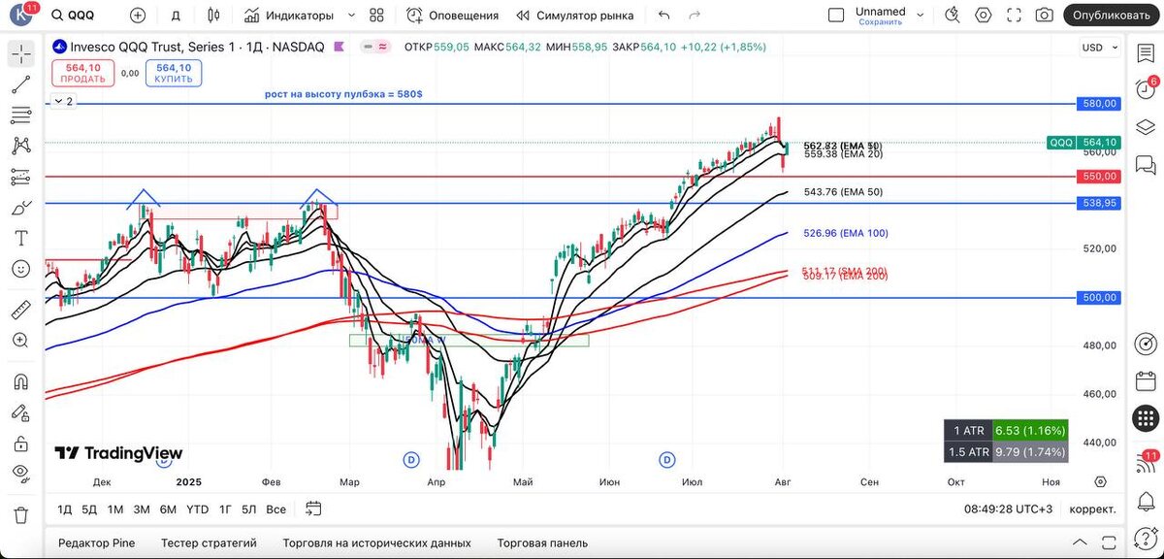
Task: Activate the zoom-in magnifier tool
Action: point(21,340)
